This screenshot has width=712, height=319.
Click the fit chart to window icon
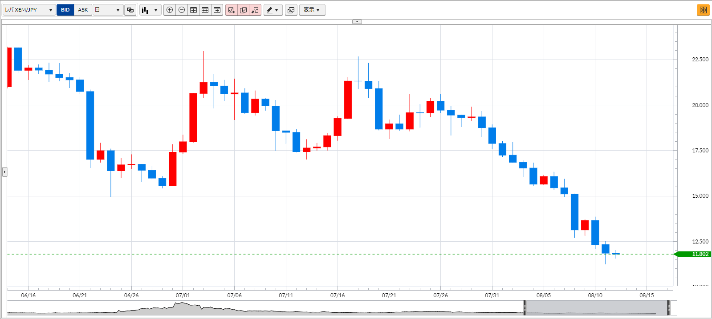[193, 10]
